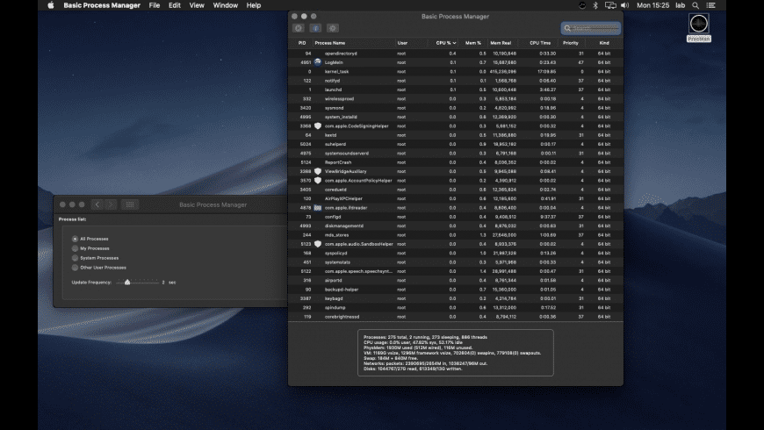Select the spindump process row
The width and height of the screenshot is (764, 430).
456,308
